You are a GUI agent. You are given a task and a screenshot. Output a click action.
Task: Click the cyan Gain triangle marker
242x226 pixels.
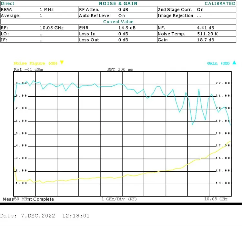click(x=234, y=62)
